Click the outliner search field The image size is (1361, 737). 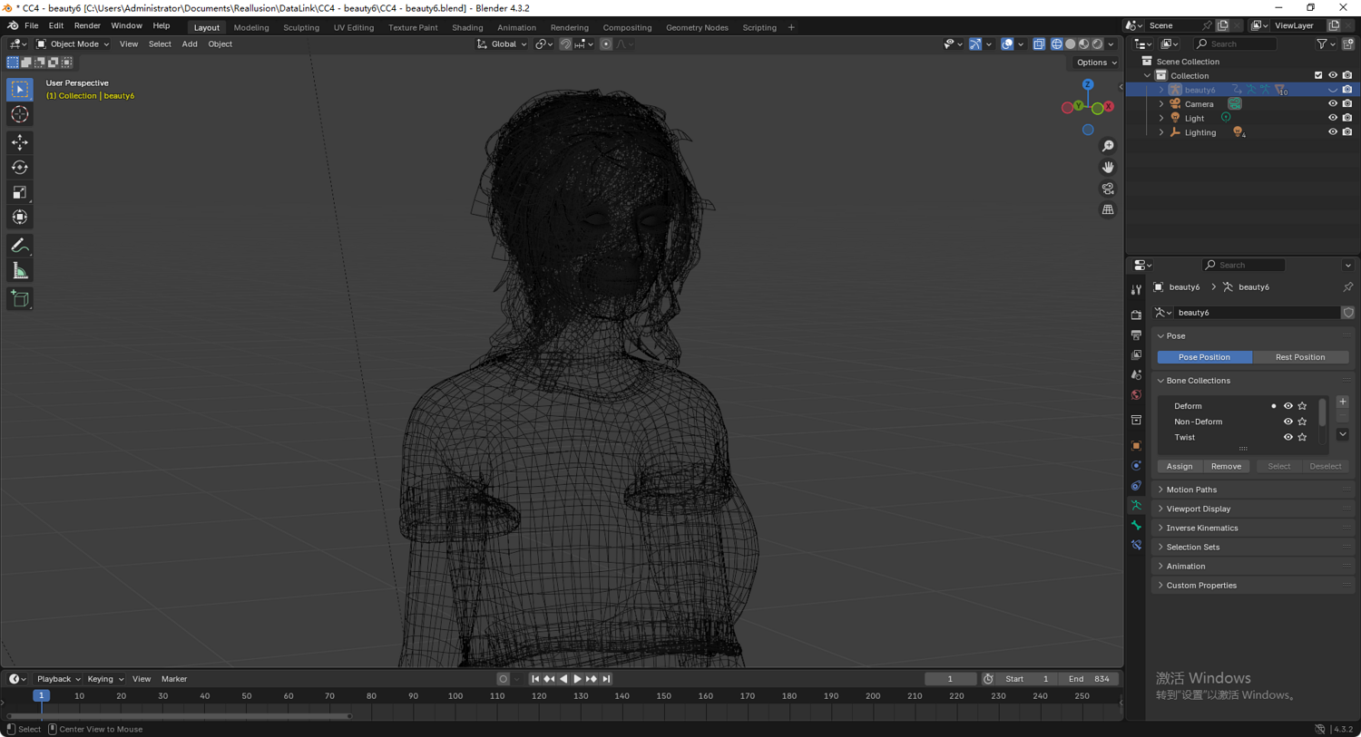1235,44
